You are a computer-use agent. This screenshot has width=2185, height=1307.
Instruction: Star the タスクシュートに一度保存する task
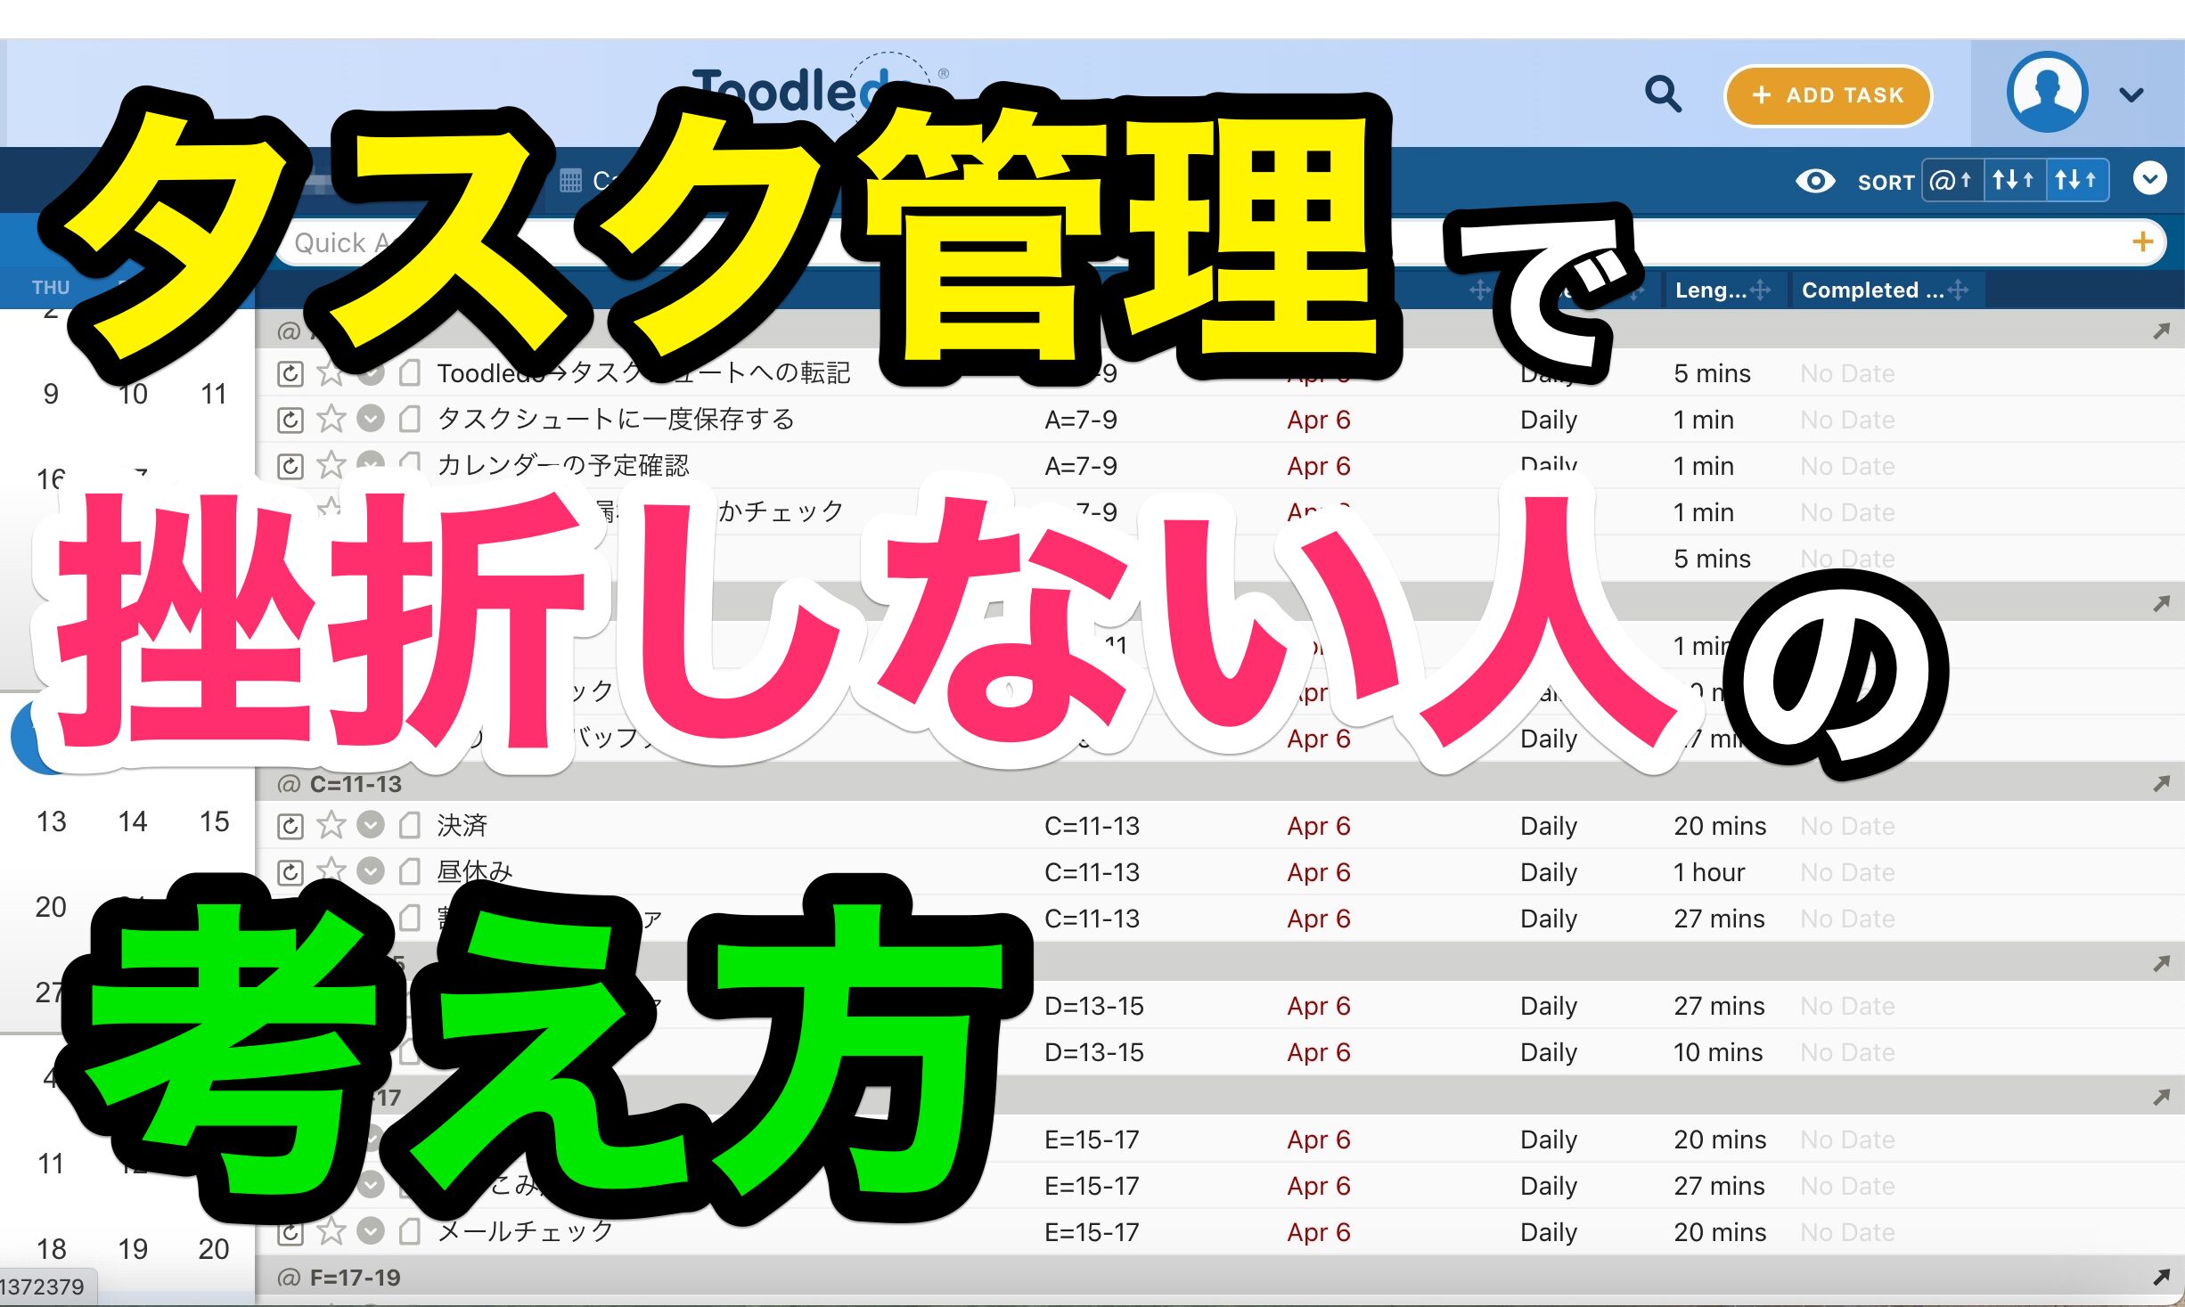tap(331, 419)
